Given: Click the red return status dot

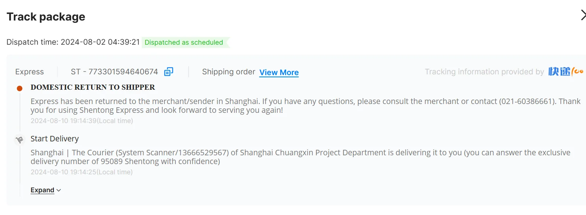Looking at the screenshot, I should [x=20, y=88].
